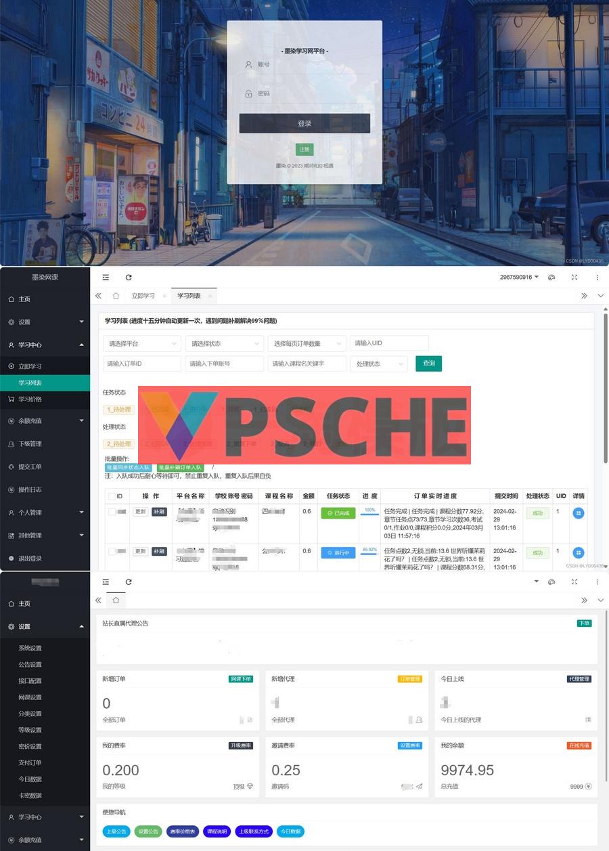The image size is (609, 851).
Task: Check the checkbox in the 已完成 order row
Action: [112, 512]
